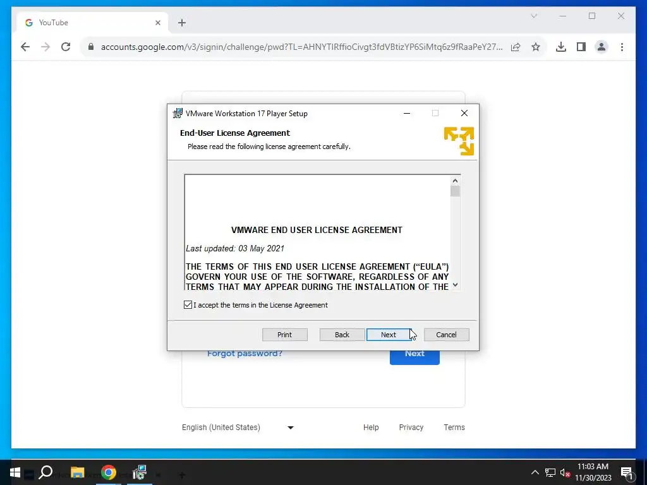Minimize the Chrome window
Viewport: 647px width, 485px height.
(563, 16)
